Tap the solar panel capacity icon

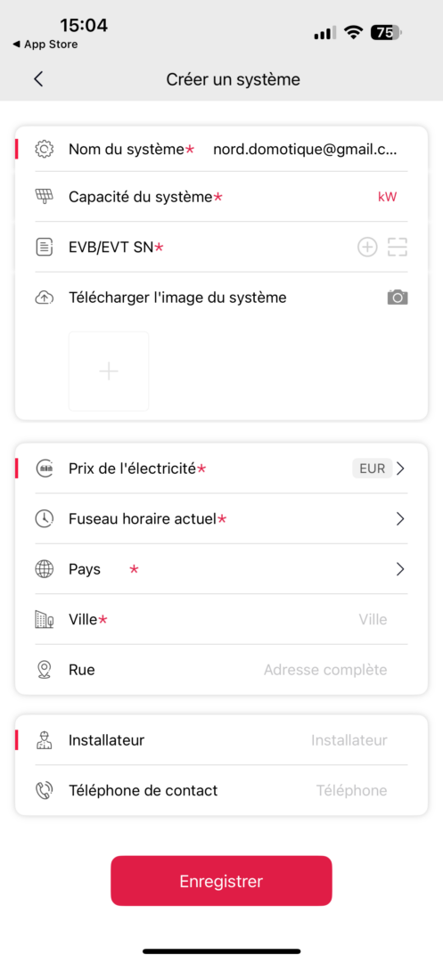pos(45,197)
